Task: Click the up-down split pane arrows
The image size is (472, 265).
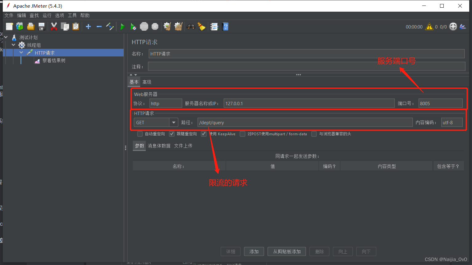Action: point(133,75)
